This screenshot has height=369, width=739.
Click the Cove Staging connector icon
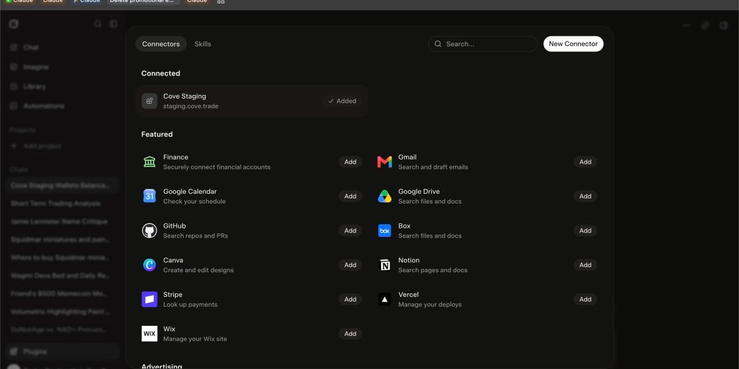point(150,101)
